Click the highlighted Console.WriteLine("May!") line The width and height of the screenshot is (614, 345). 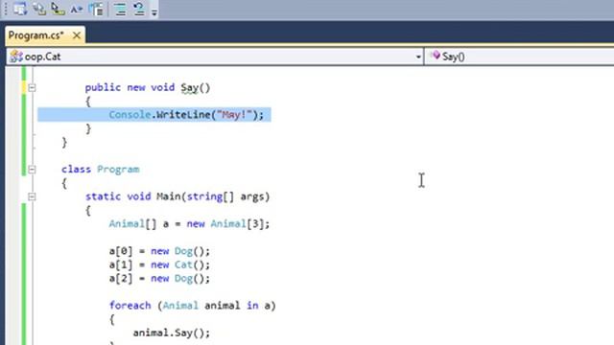pos(186,115)
